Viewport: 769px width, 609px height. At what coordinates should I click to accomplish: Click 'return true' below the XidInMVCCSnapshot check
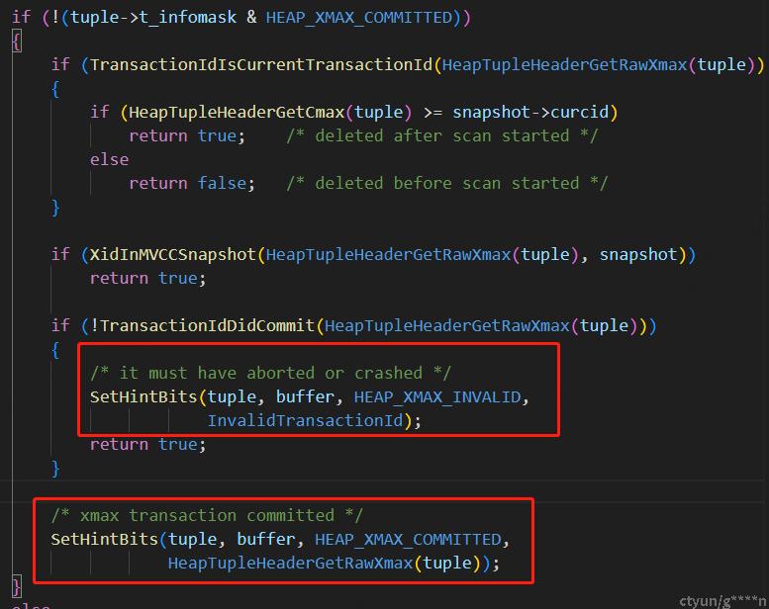[147, 278]
